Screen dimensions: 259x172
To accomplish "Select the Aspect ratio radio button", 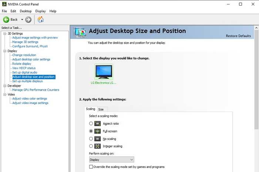I will (x=91, y=124).
